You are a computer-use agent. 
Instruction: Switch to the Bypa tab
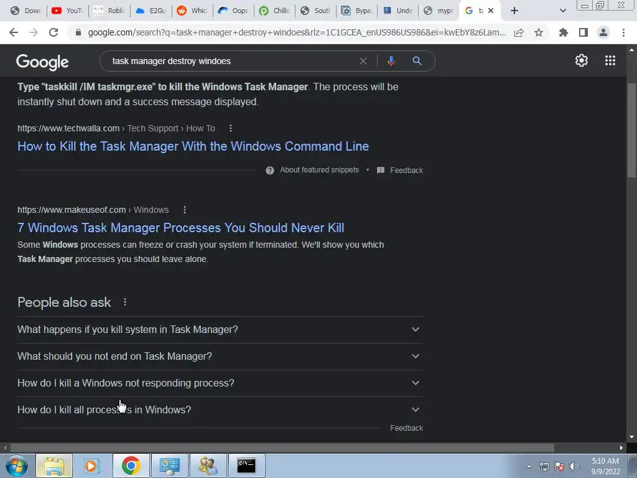pyautogui.click(x=356, y=11)
